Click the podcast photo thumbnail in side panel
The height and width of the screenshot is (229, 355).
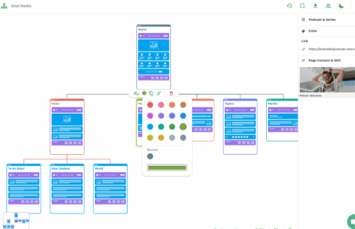coord(327,80)
